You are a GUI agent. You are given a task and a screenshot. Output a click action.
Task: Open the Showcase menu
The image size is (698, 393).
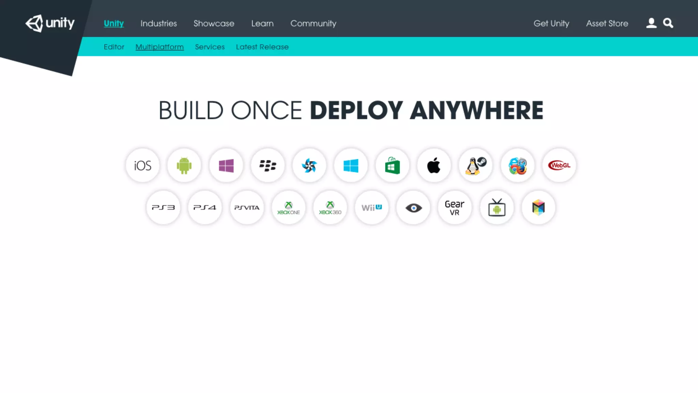(214, 23)
